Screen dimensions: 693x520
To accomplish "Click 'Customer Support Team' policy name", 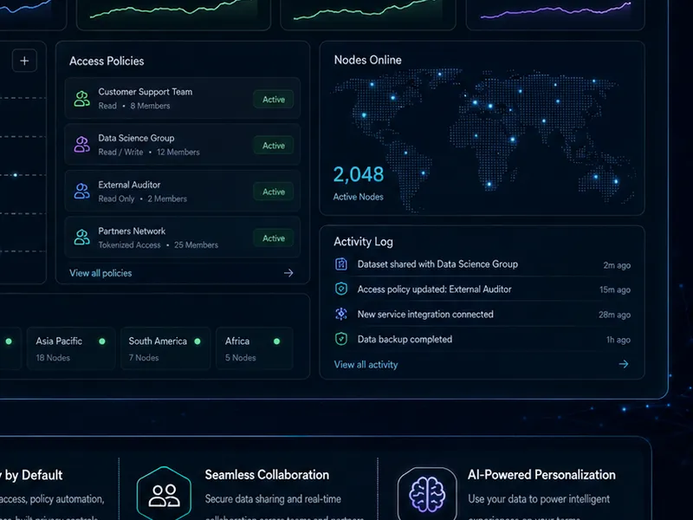I will point(146,92).
